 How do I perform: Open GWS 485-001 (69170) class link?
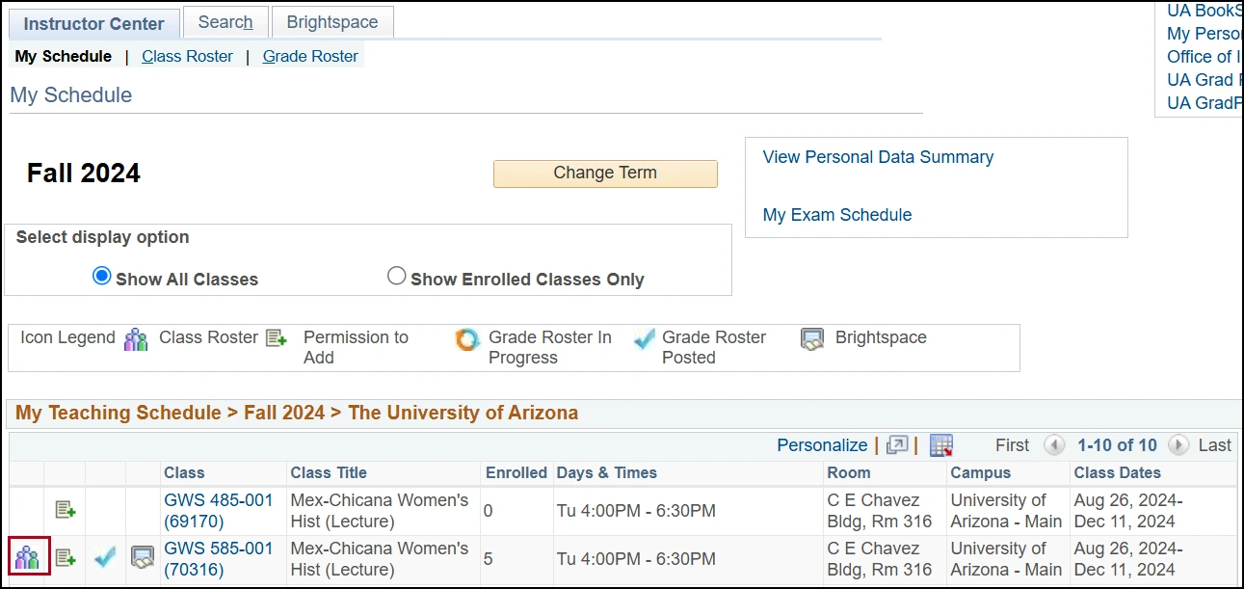[x=219, y=511]
